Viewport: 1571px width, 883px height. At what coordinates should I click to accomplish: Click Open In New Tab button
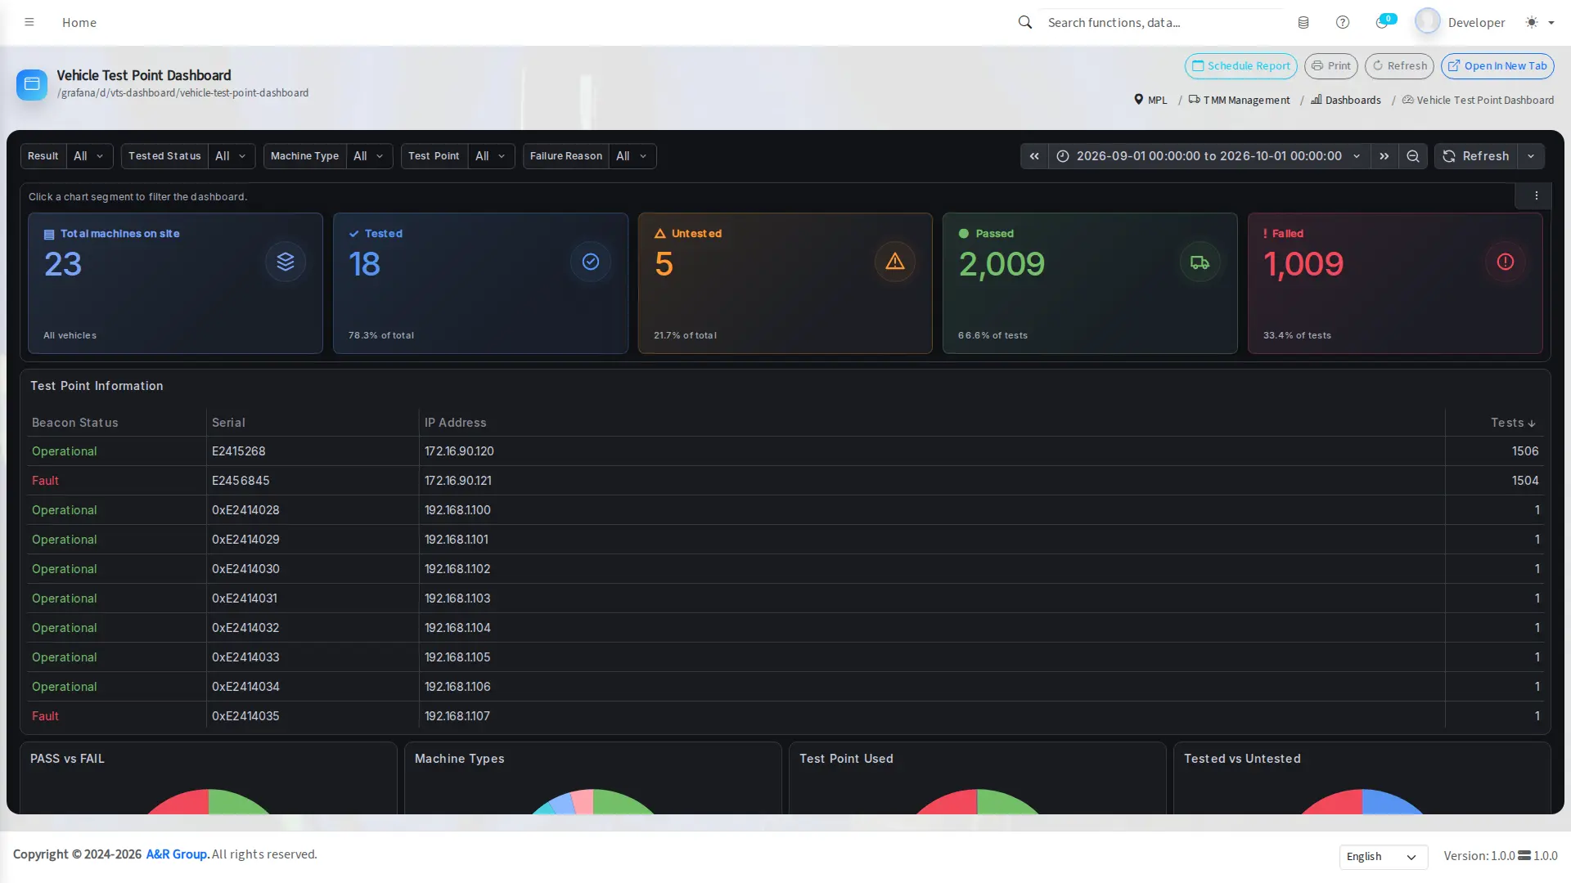[1497, 66]
